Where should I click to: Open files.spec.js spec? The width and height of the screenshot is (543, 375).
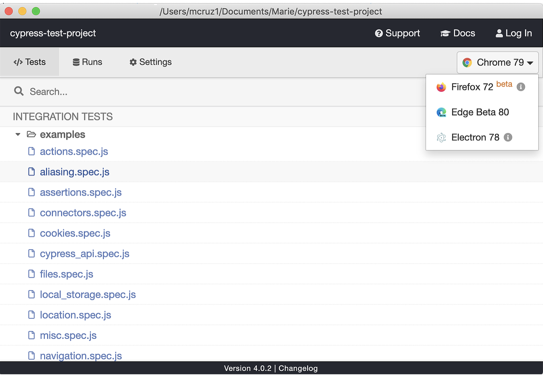pos(67,274)
